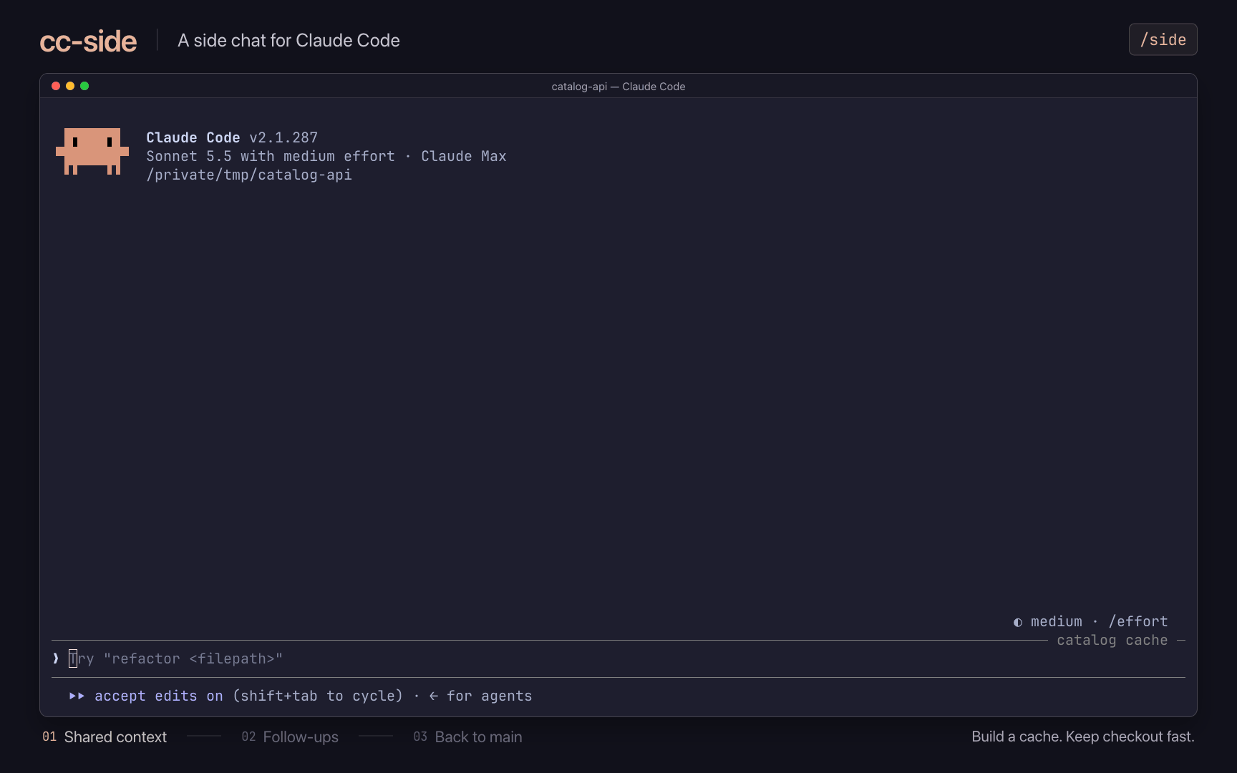The height and width of the screenshot is (773, 1237).
Task: Click the half-circle medium effort icon
Action: coord(1018,622)
